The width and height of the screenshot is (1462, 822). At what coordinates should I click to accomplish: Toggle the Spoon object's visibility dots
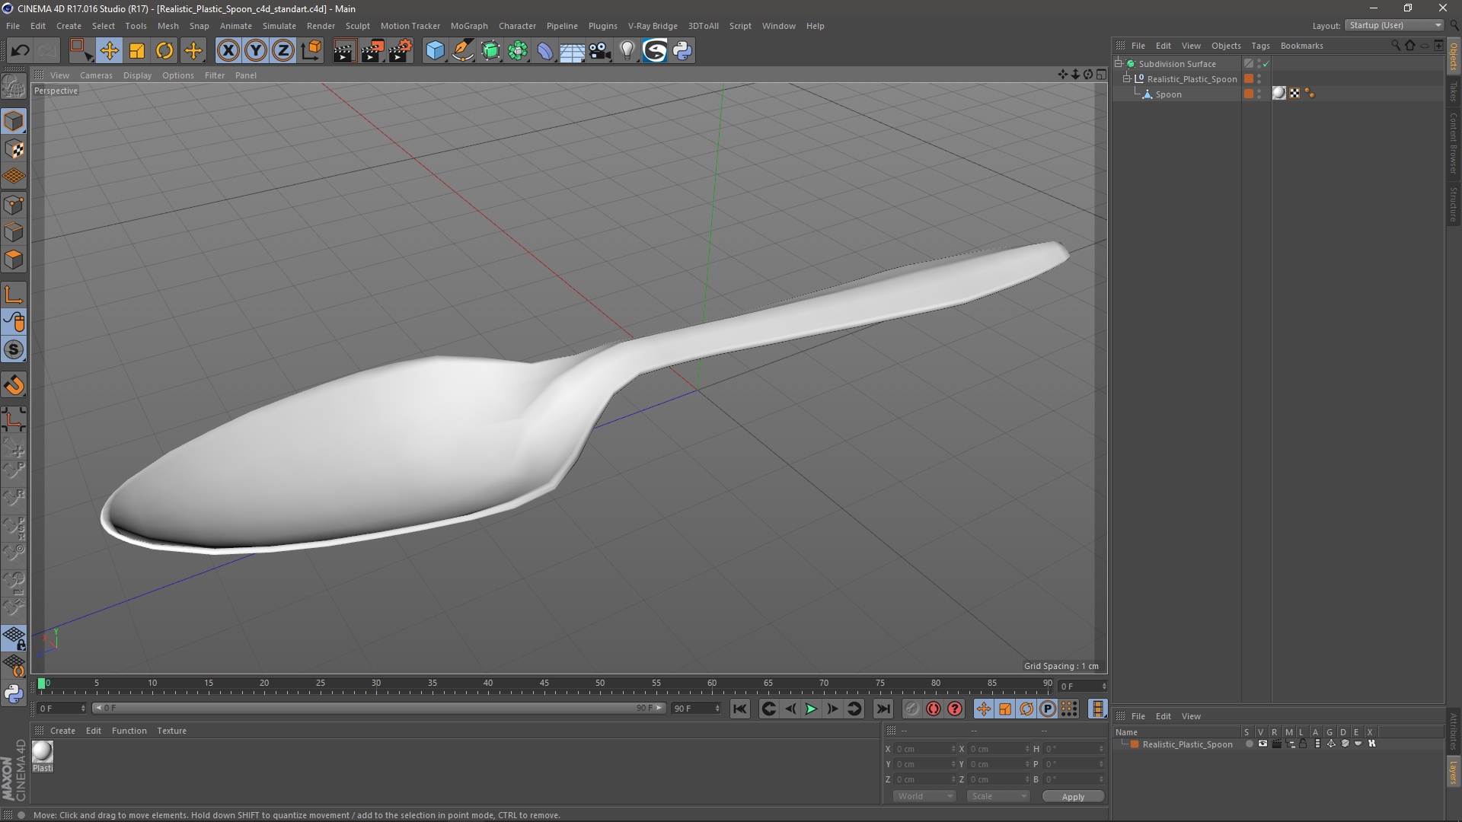click(1259, 94)
